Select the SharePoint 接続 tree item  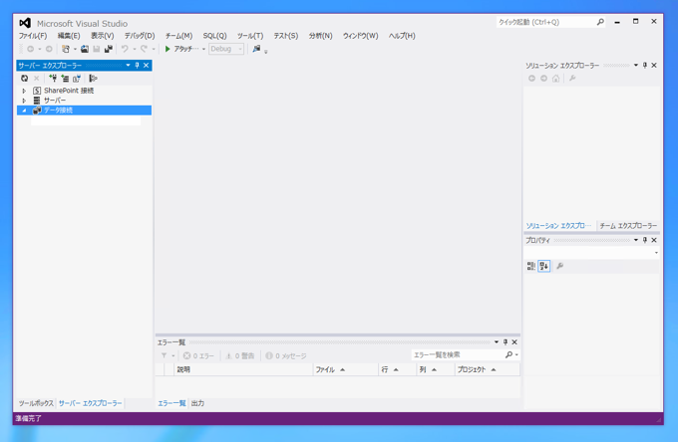tap(69, 91)
